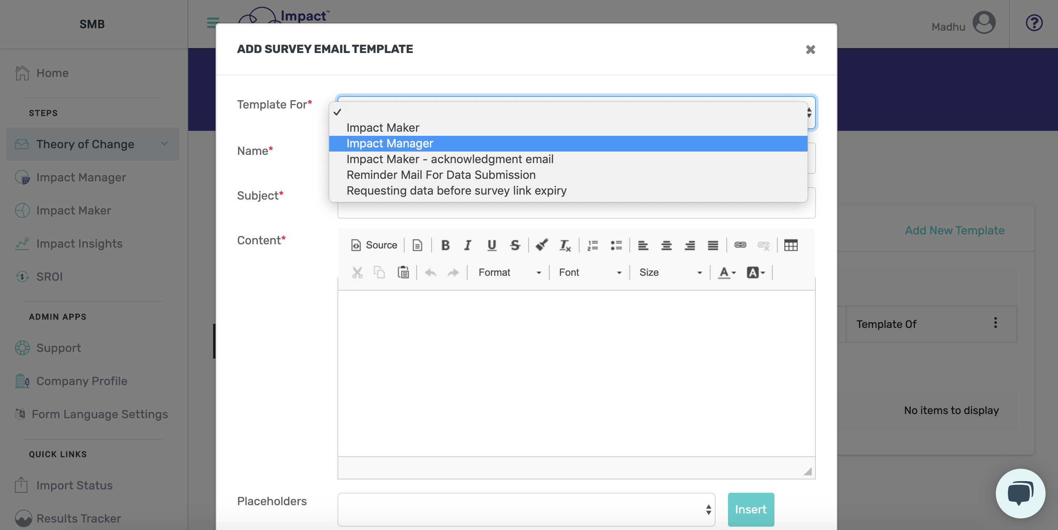Open the Text Color picker
Image resolution: width=1058 pixels, height=530 pixels.
click(x=727, y=272)
